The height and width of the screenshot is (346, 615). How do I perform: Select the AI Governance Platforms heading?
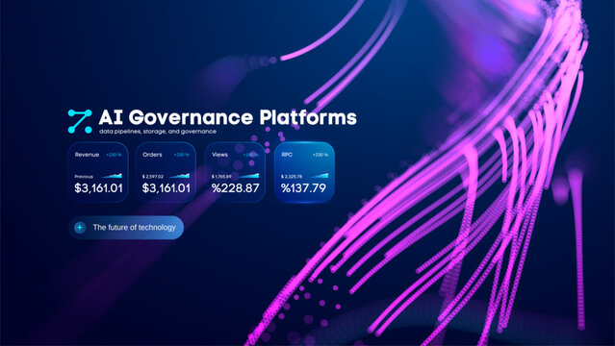227,117
